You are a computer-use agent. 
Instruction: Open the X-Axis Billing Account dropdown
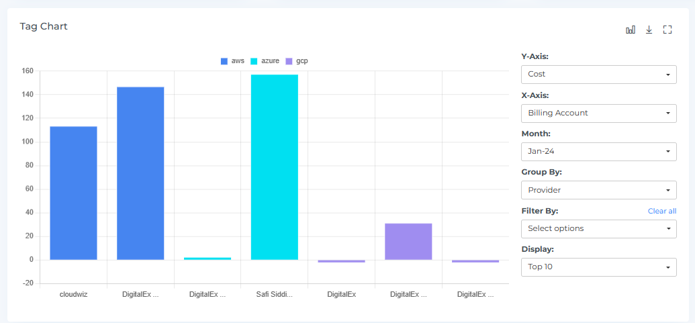[x=598, y=113]
